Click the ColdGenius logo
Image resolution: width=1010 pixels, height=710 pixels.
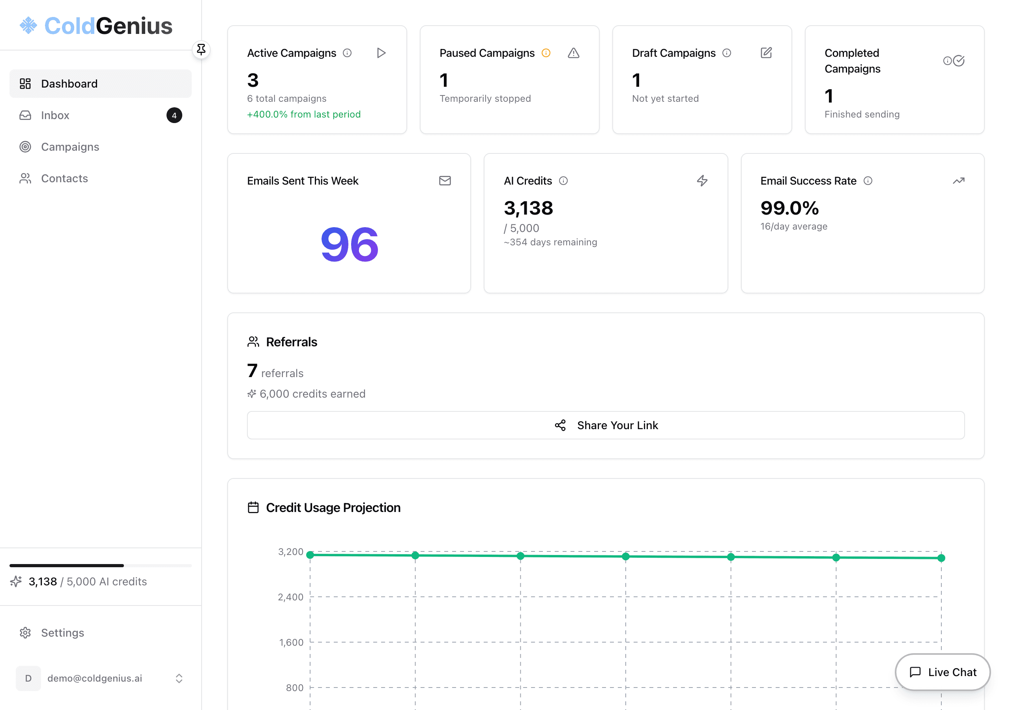pyautogui.click(x=96, y=26)
